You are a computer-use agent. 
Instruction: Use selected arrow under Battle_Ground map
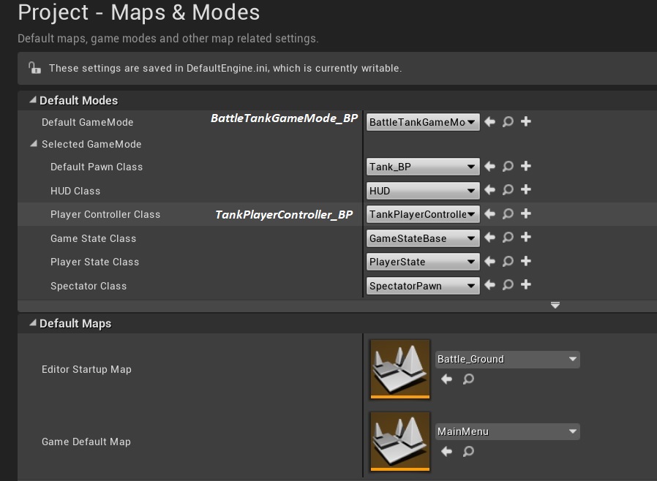coord(447,379)
